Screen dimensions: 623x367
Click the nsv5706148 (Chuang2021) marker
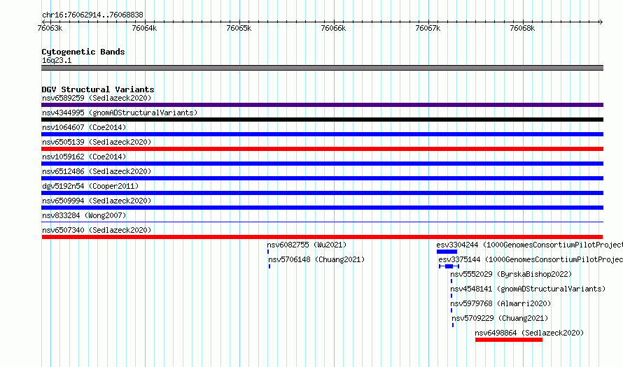269,266
